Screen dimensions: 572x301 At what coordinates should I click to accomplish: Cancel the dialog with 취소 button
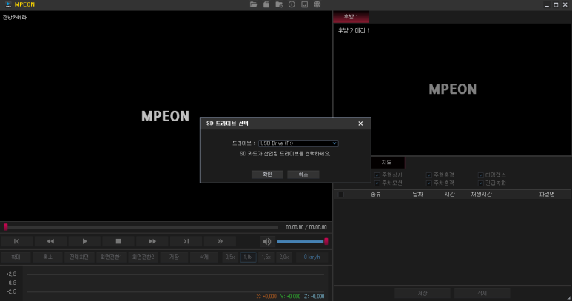click(303, 175)
